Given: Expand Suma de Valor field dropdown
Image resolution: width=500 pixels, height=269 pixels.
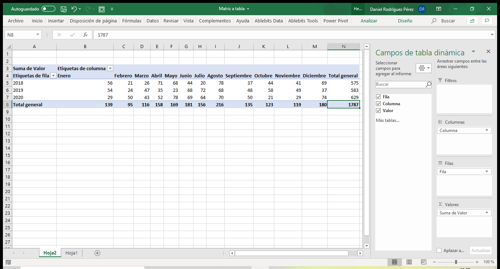Looking at the screenshot, I should 487,213.
